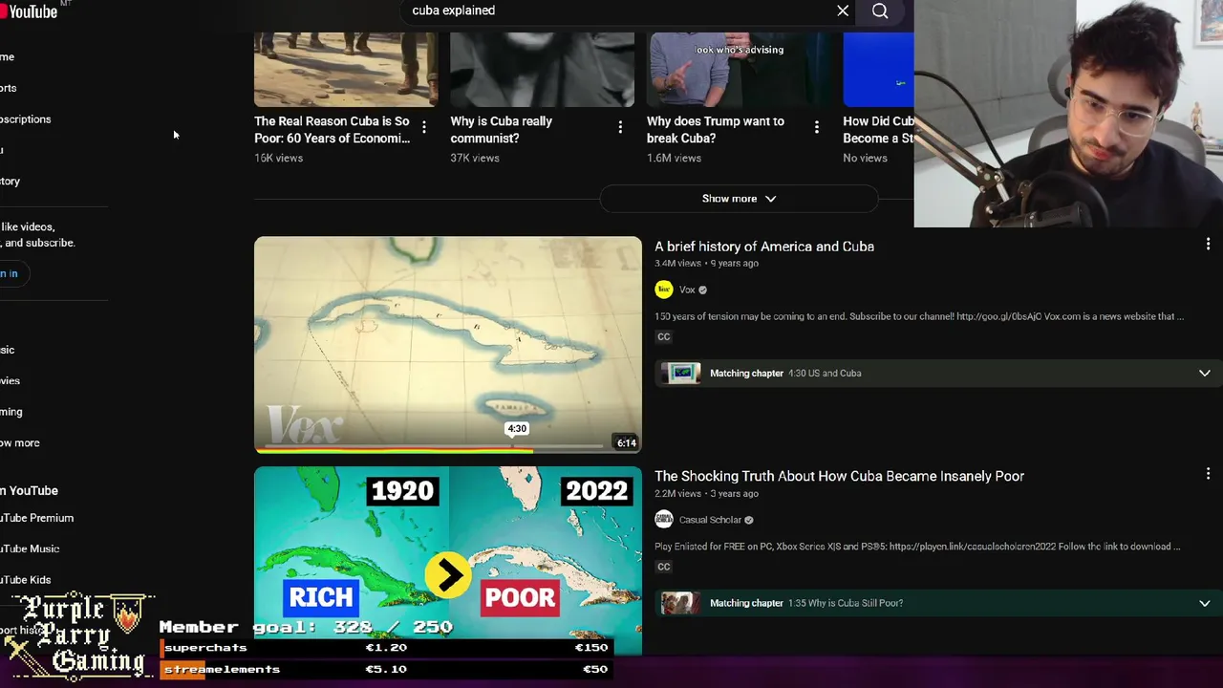Clear the search box with the X icon
This screenshot has height=688, width=1223.
pos(843,11)
